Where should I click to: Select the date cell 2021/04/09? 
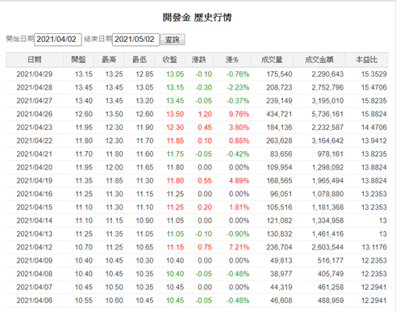pyautogui.click(x=35, y=261)
